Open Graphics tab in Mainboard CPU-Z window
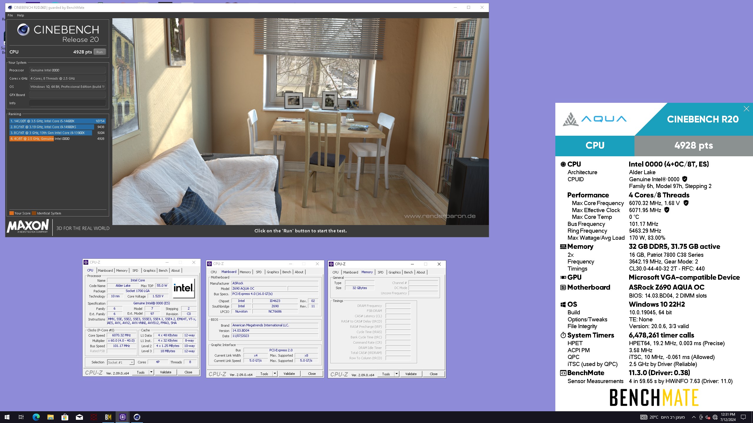This screenshot has width=753, height=423. click(x=273, y=272)
